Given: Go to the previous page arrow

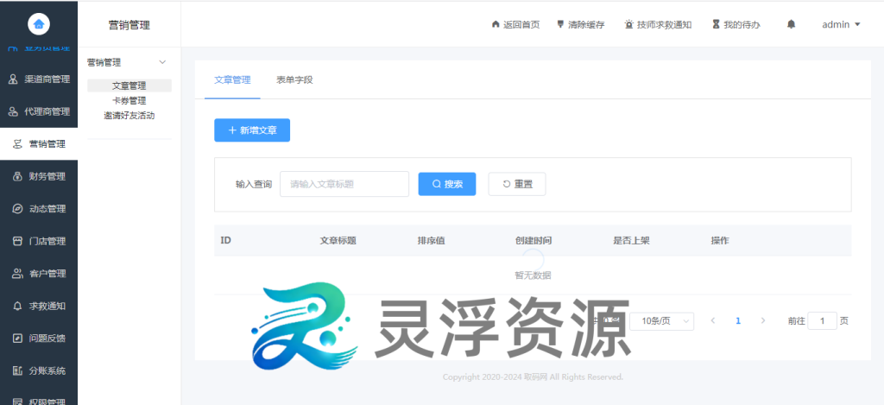Looking at the screenshot, I should tap(713, 320).
